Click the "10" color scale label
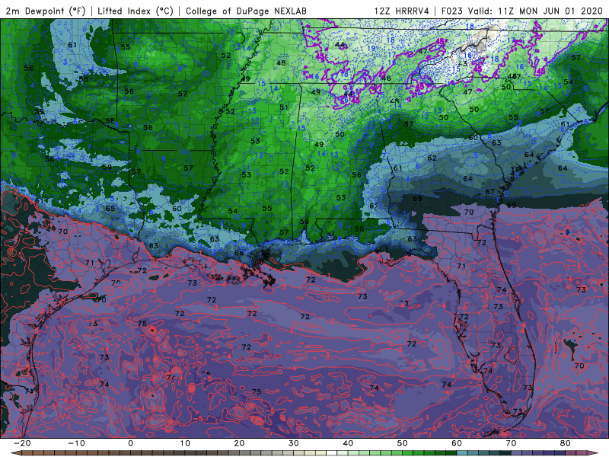This screenshot has width=609, height=457. click(185, 443)
